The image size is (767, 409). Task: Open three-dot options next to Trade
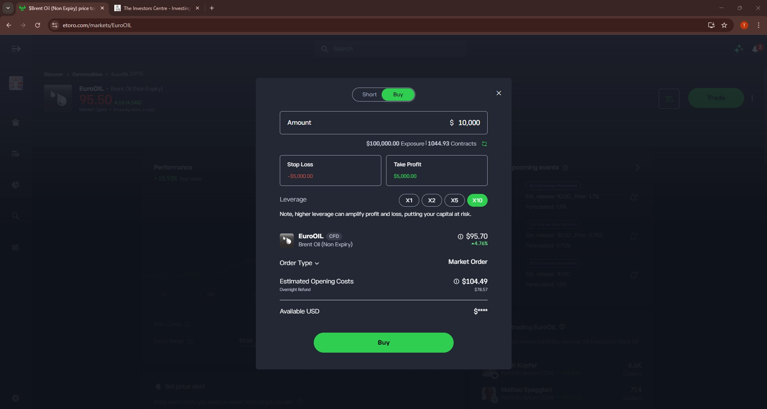(752, 98)
